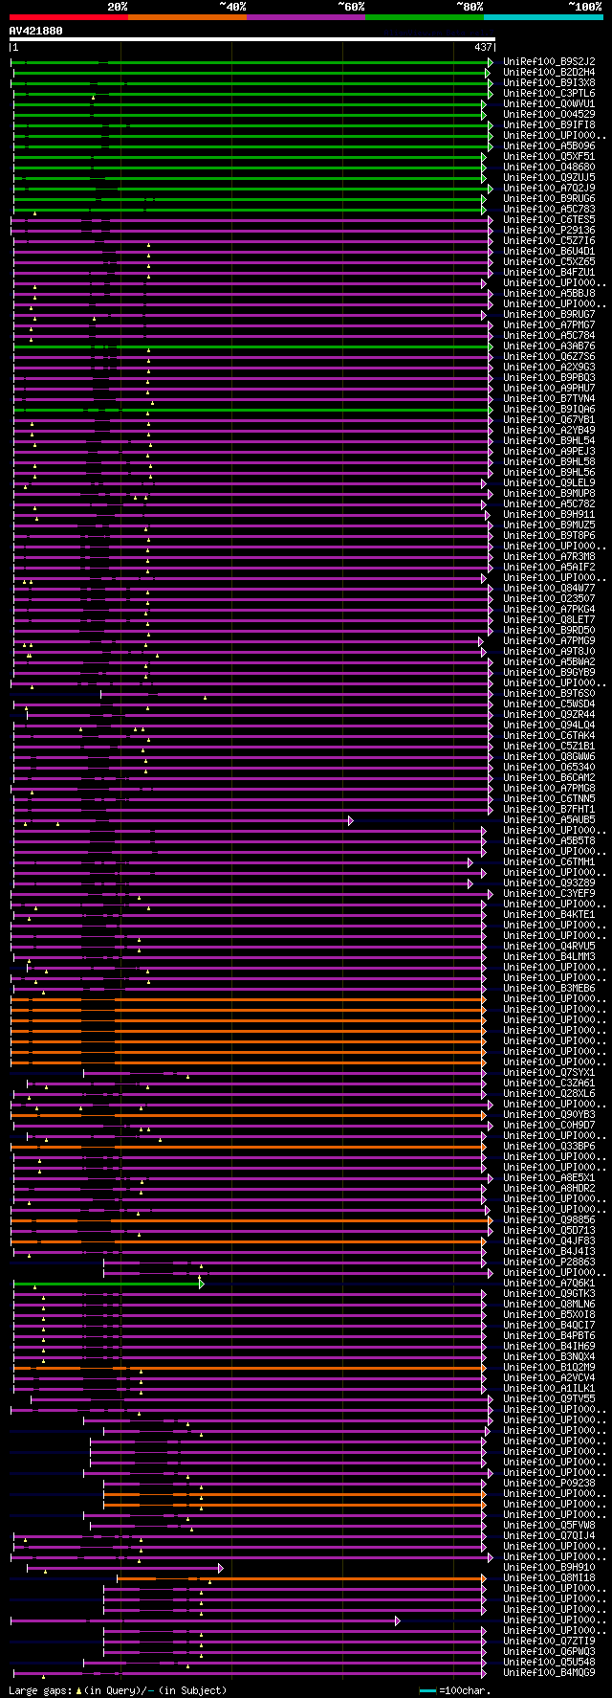
Task: Select hit label UniRef100_O04529
Action: coord(549,114)
